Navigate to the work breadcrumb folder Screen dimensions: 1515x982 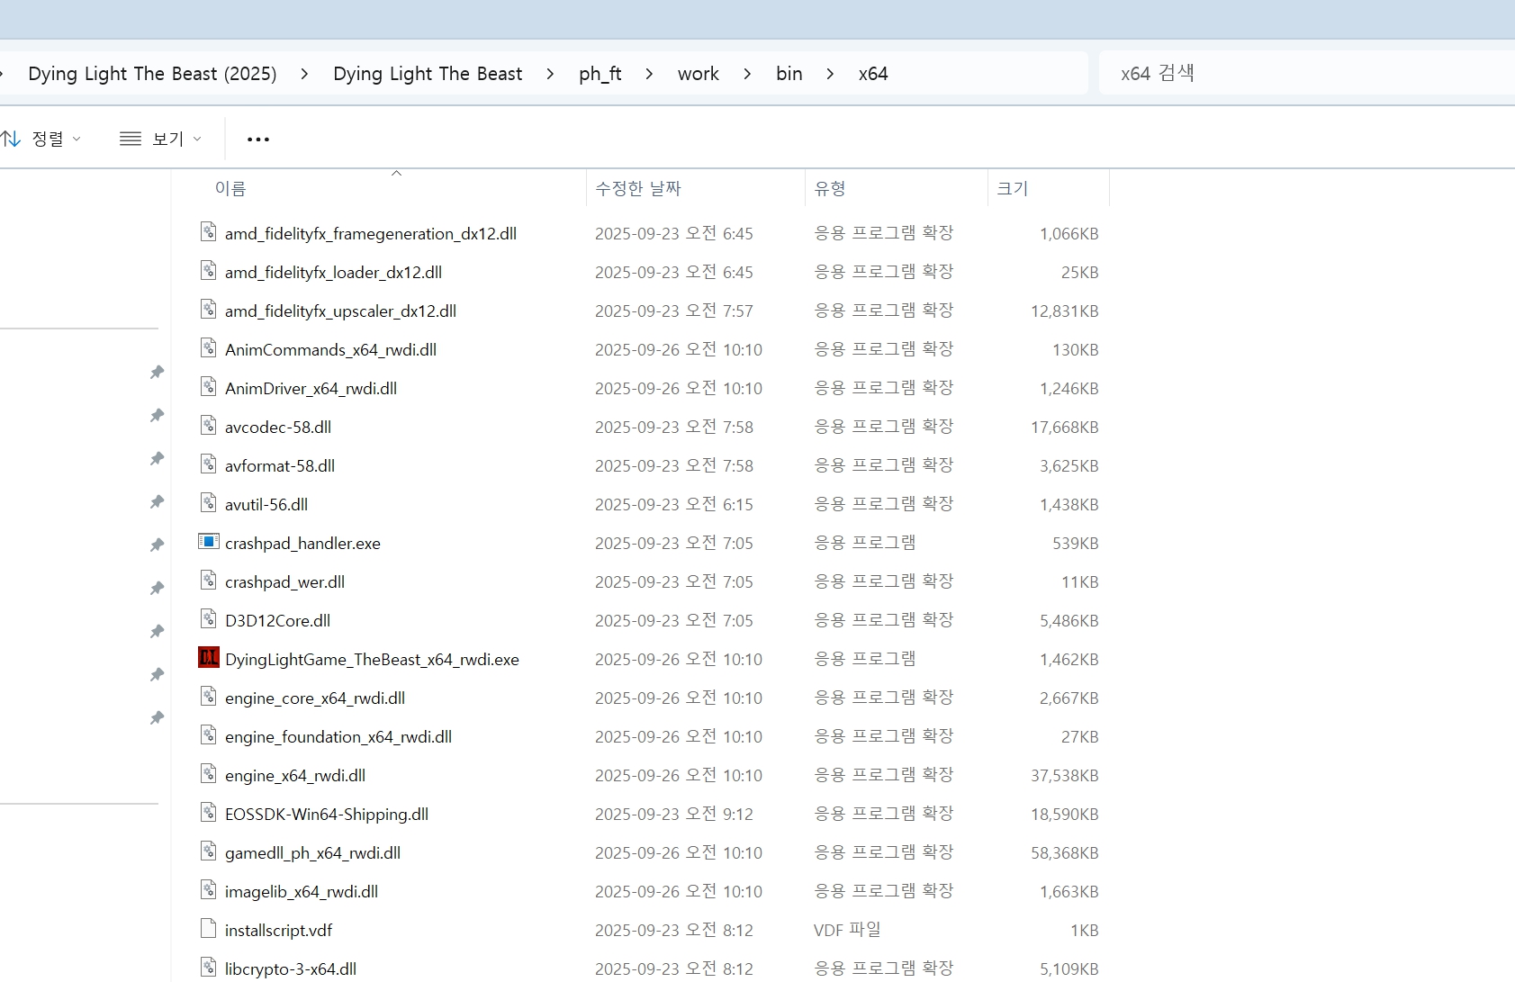(x=699, y=74)
